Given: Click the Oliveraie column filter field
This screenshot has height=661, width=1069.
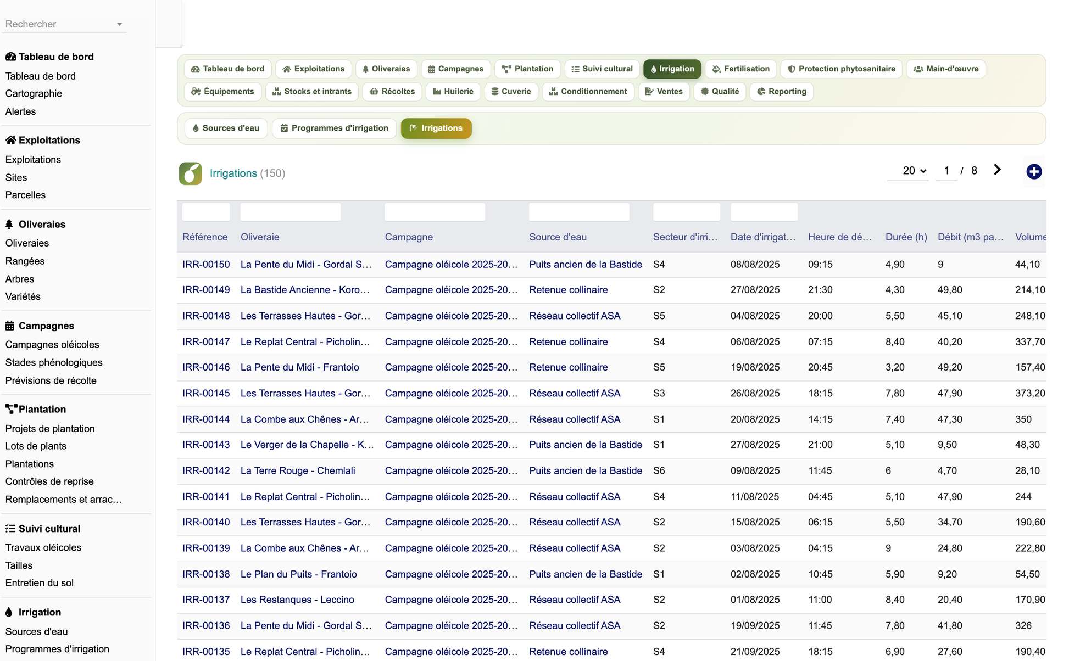Looking at the screenshot, I should pos(291,212).
